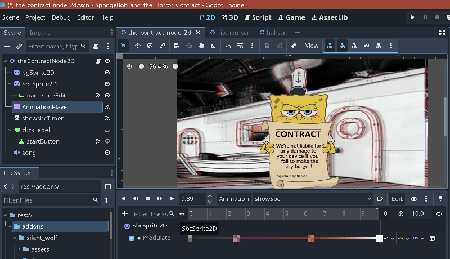Show signals of showsbcTimer node
This screenshot has height=259, width=450.
point(107,118)
